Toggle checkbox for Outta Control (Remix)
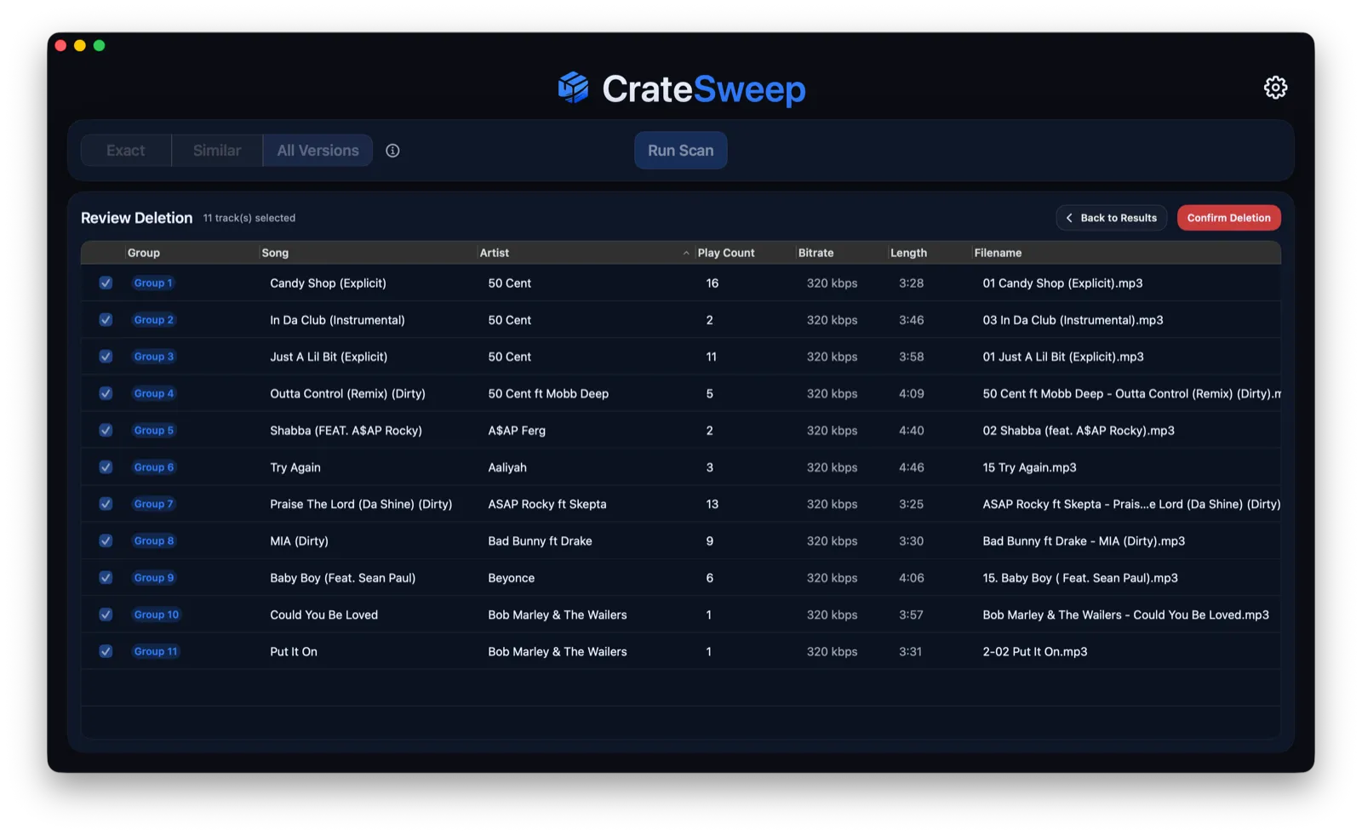This screenshot has height=835, width=1362. [x=106, y=393]
